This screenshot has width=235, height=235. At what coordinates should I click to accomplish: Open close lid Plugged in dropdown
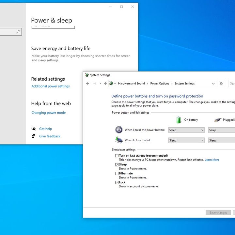click(222, 140)
